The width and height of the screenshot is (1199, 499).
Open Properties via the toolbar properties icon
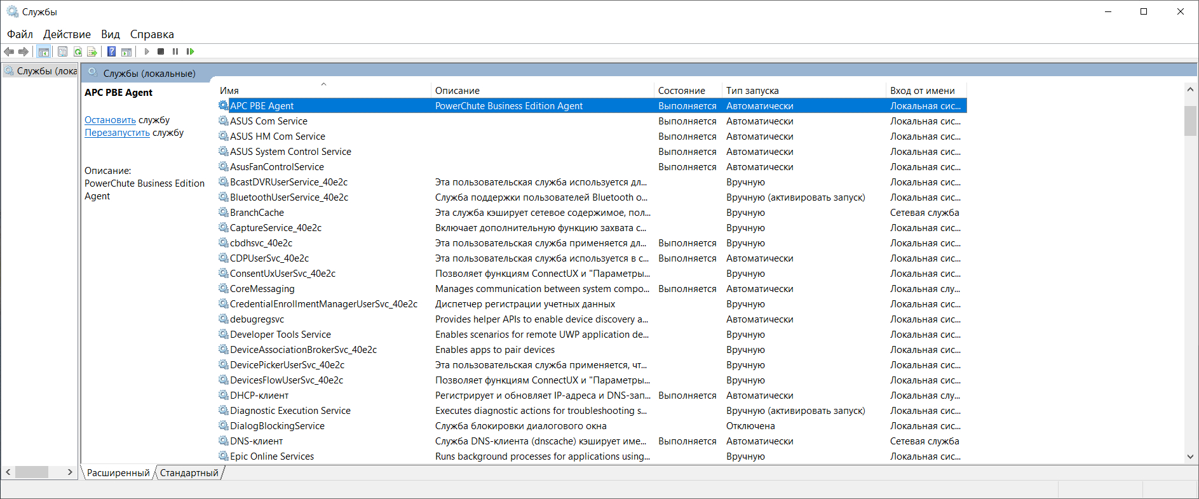click(x=62, y=51)
